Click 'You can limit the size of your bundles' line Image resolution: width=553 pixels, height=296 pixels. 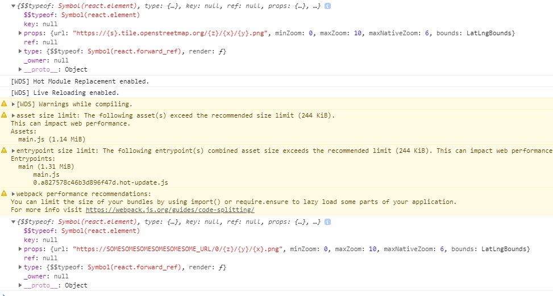click(x=234, y=202)
